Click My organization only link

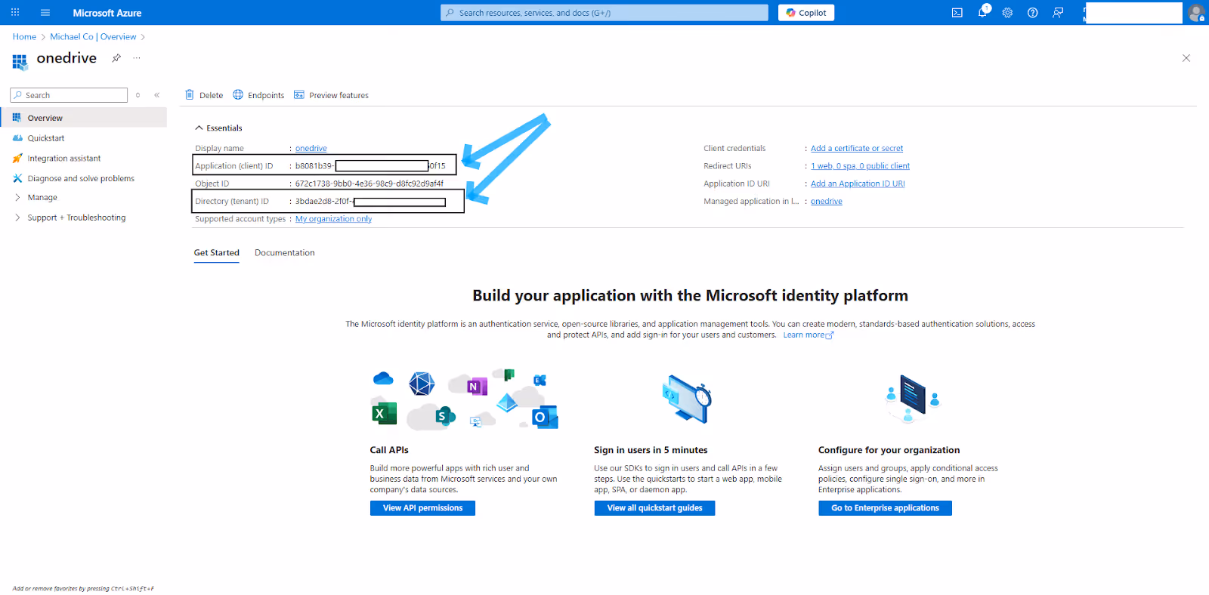[x=333, y=219]
